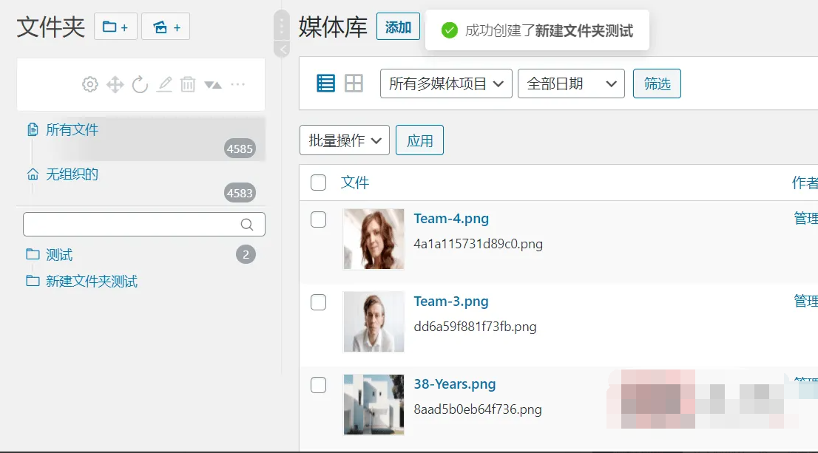
Task: Collapse sidebar with arrow handle
Action: (x=283, y=50)
